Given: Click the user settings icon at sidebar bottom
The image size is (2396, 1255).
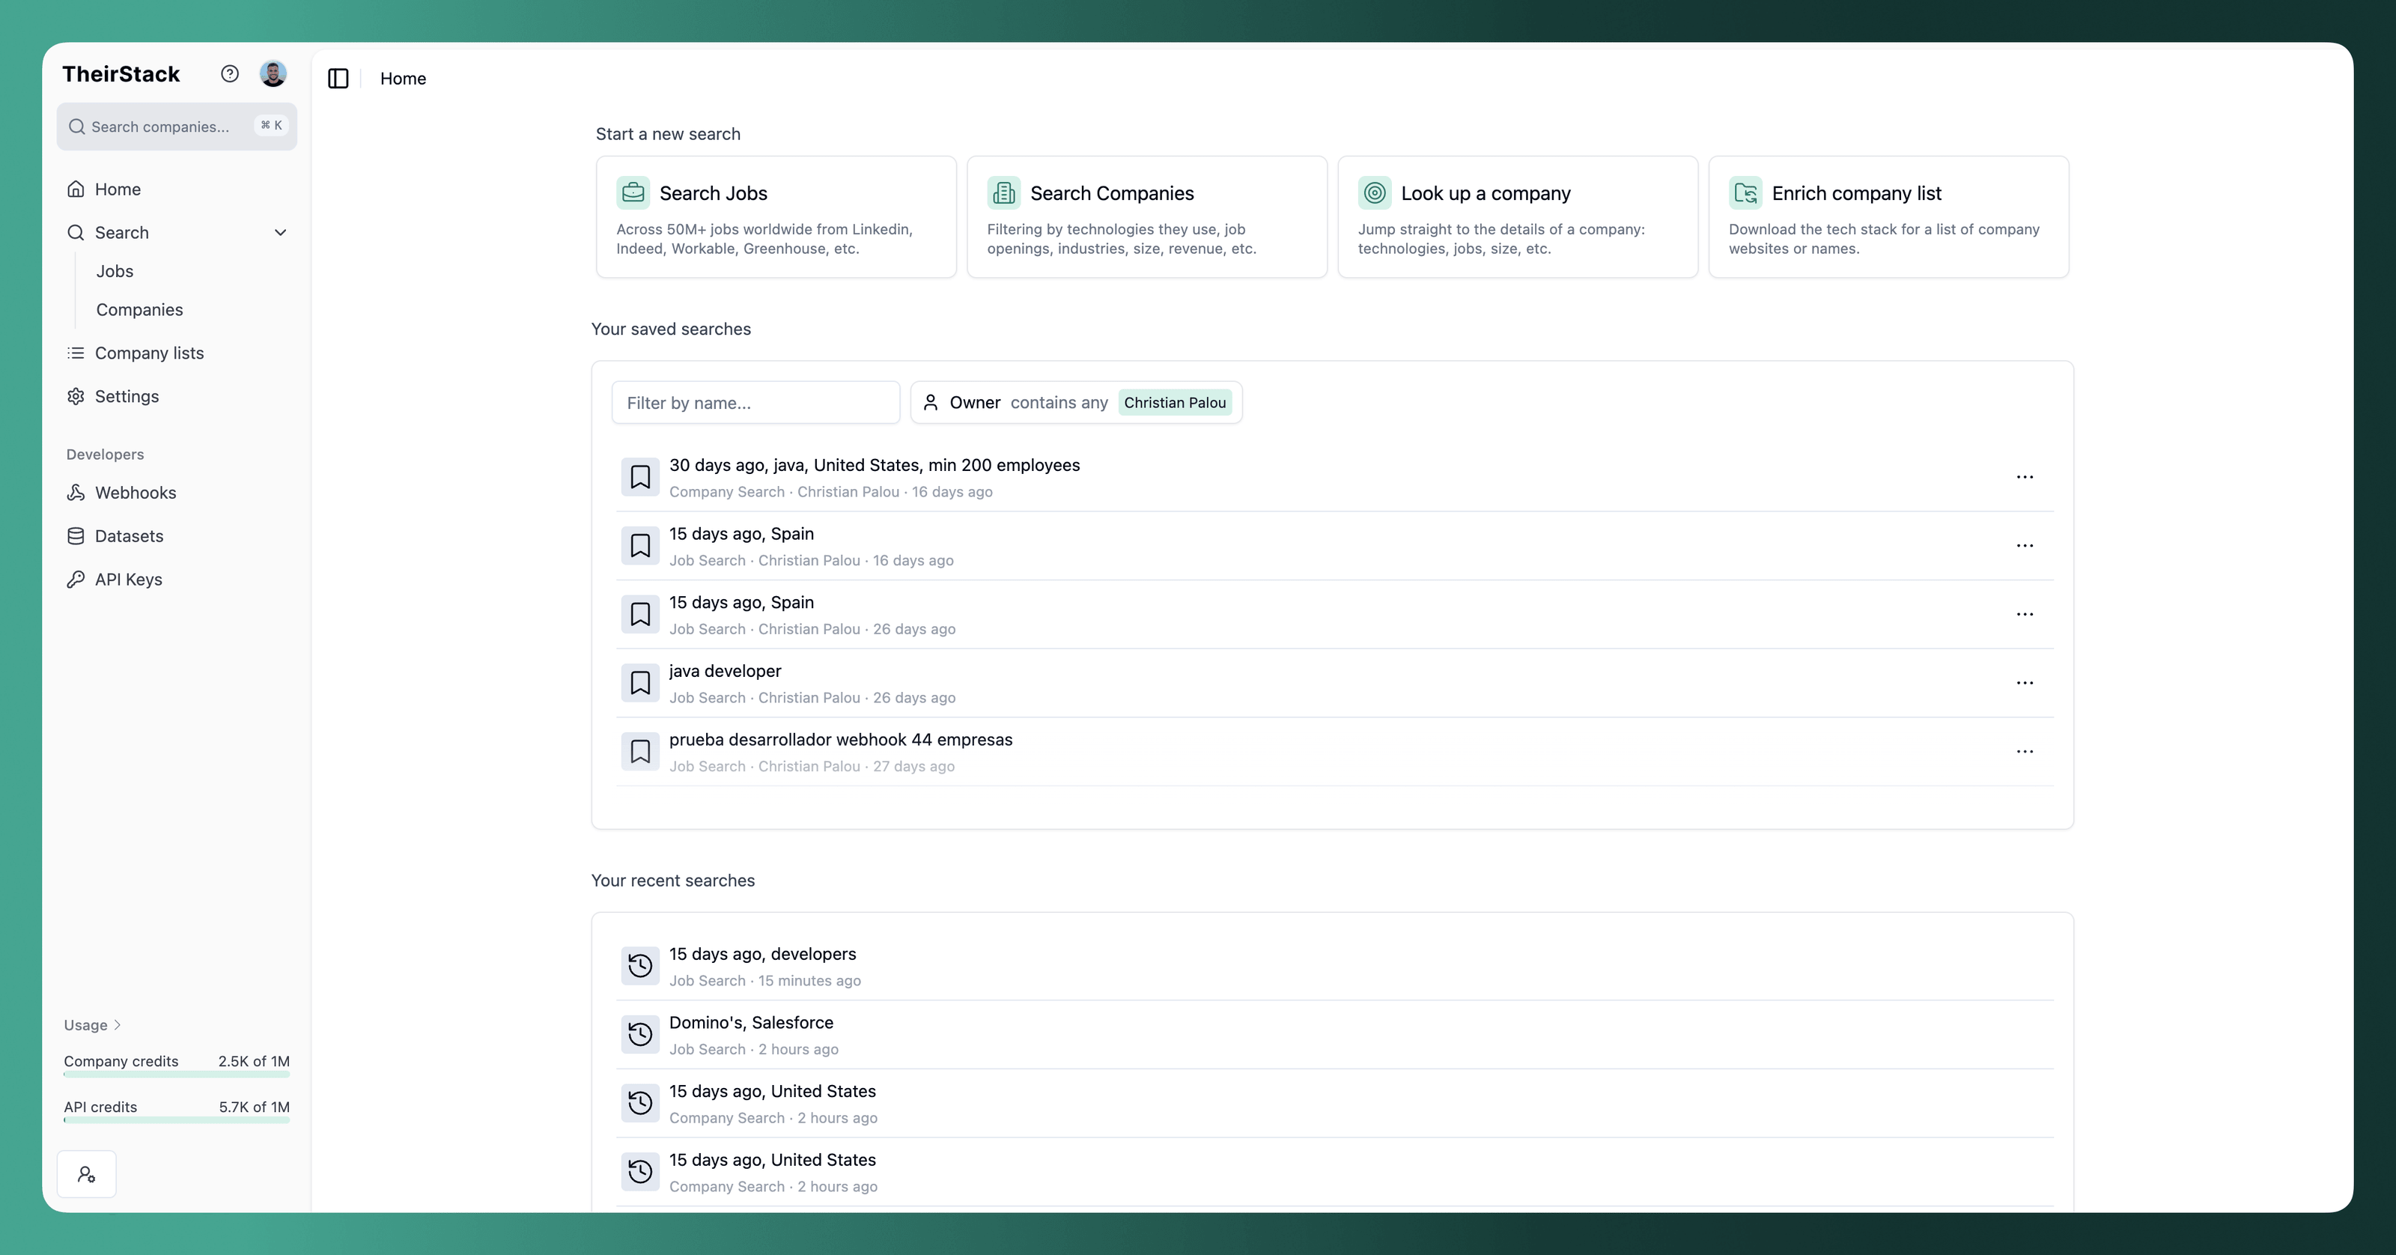Looking at the screenshot, I should pos(87,1174).
